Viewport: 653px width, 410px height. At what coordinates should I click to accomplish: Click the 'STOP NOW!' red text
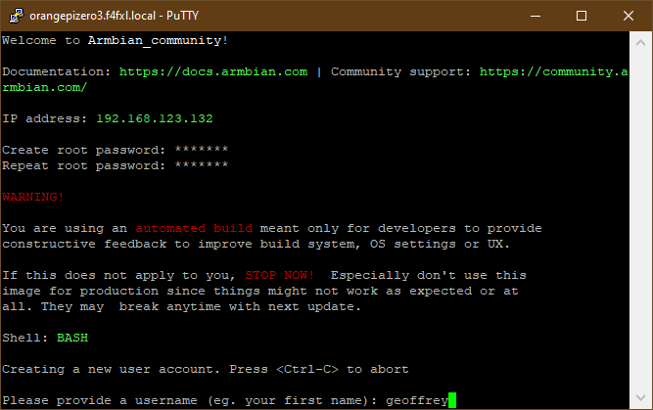pos(279,276)
